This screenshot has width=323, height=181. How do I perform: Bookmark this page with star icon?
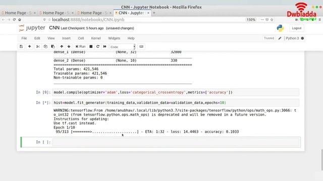pyautogui.click(x=272, y=20)
